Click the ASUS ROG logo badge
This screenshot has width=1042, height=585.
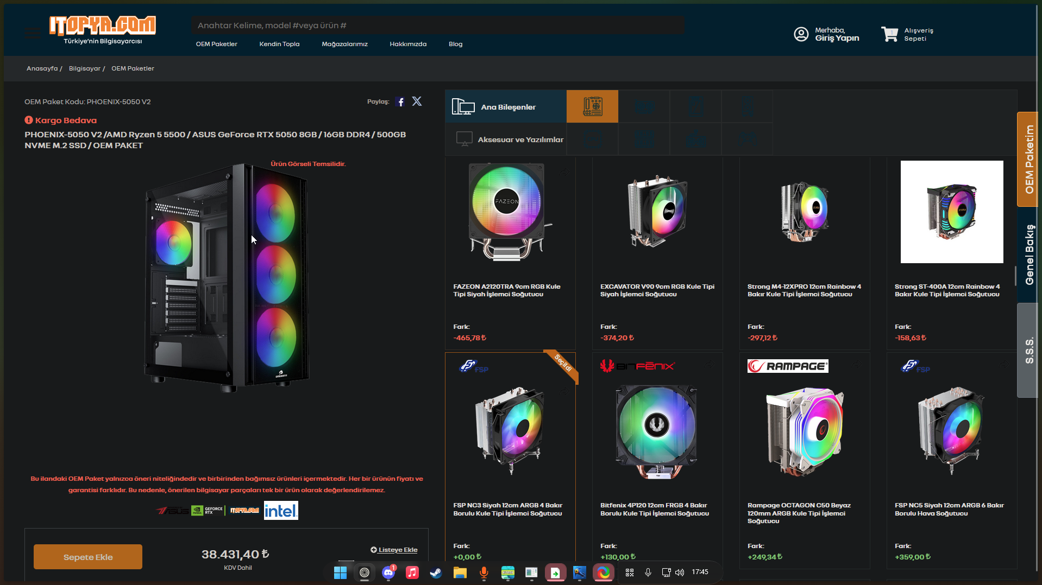[172, 511]
